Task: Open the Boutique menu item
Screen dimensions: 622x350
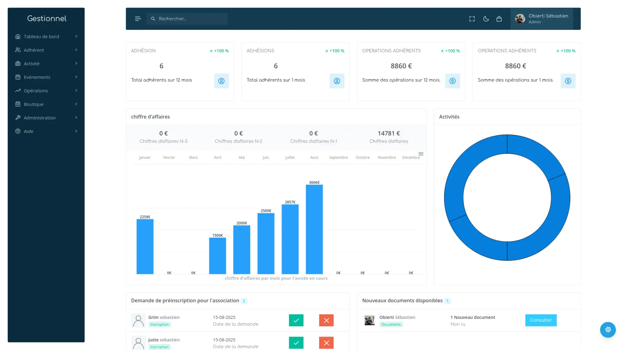Action: click(x=34, y=104)
